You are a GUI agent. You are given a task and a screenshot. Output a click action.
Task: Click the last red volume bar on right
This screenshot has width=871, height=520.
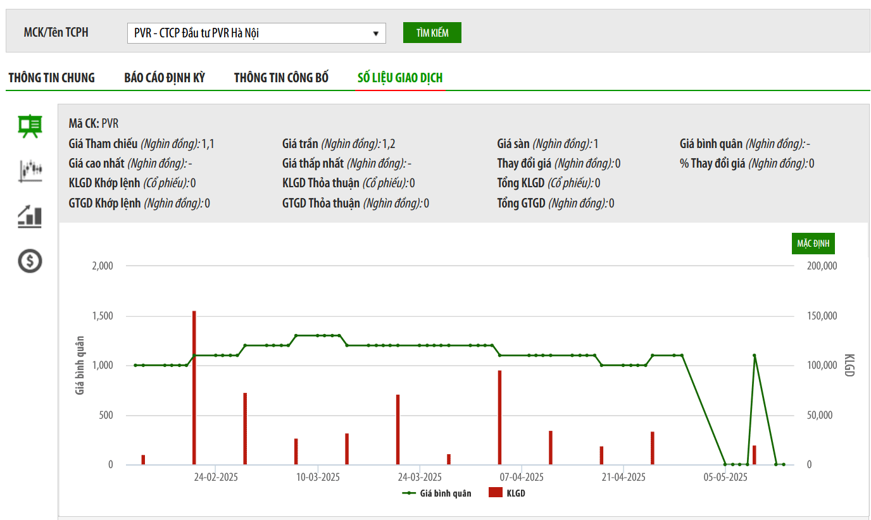pos(754,455)
